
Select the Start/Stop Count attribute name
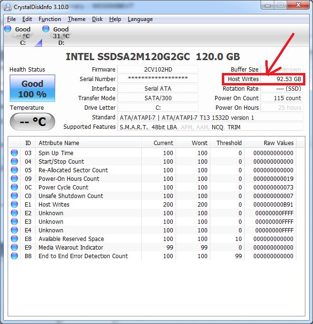(x=61, y=161)
